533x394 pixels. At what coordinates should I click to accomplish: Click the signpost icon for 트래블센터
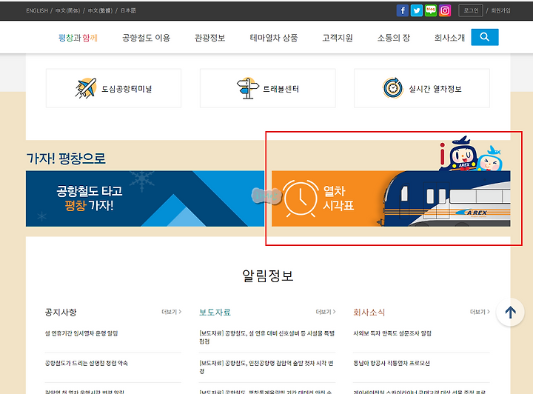[x=247, y=88]
